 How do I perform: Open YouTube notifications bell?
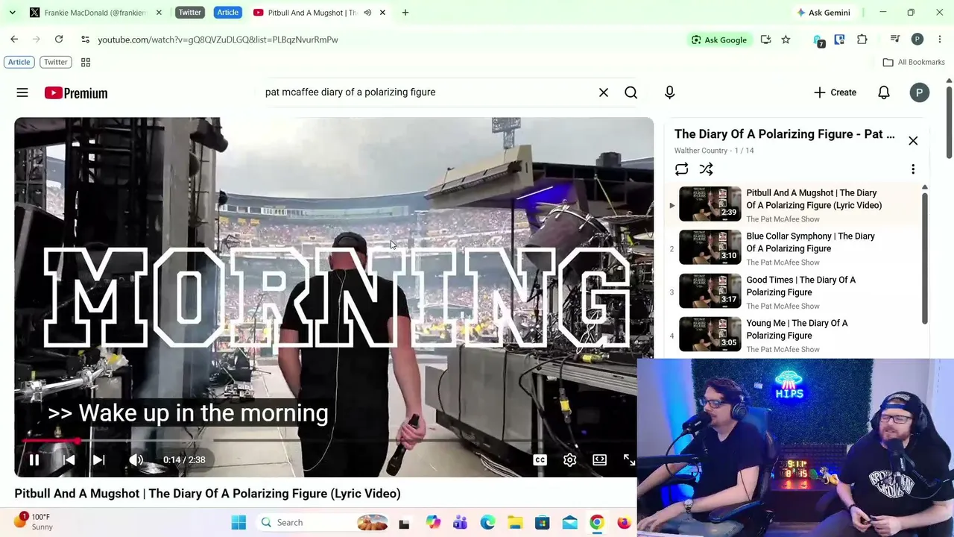pos(884,92)
